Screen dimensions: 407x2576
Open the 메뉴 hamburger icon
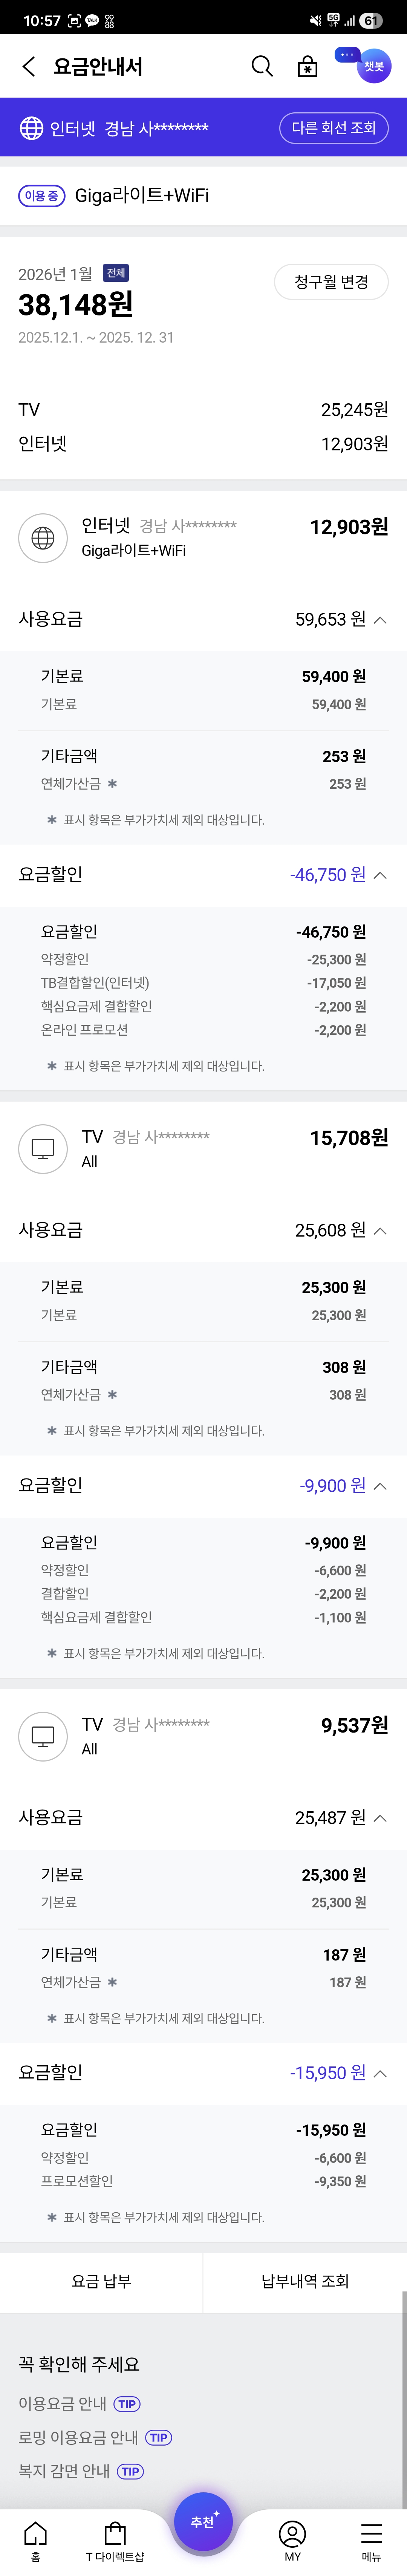click(x=371, y=2537)
